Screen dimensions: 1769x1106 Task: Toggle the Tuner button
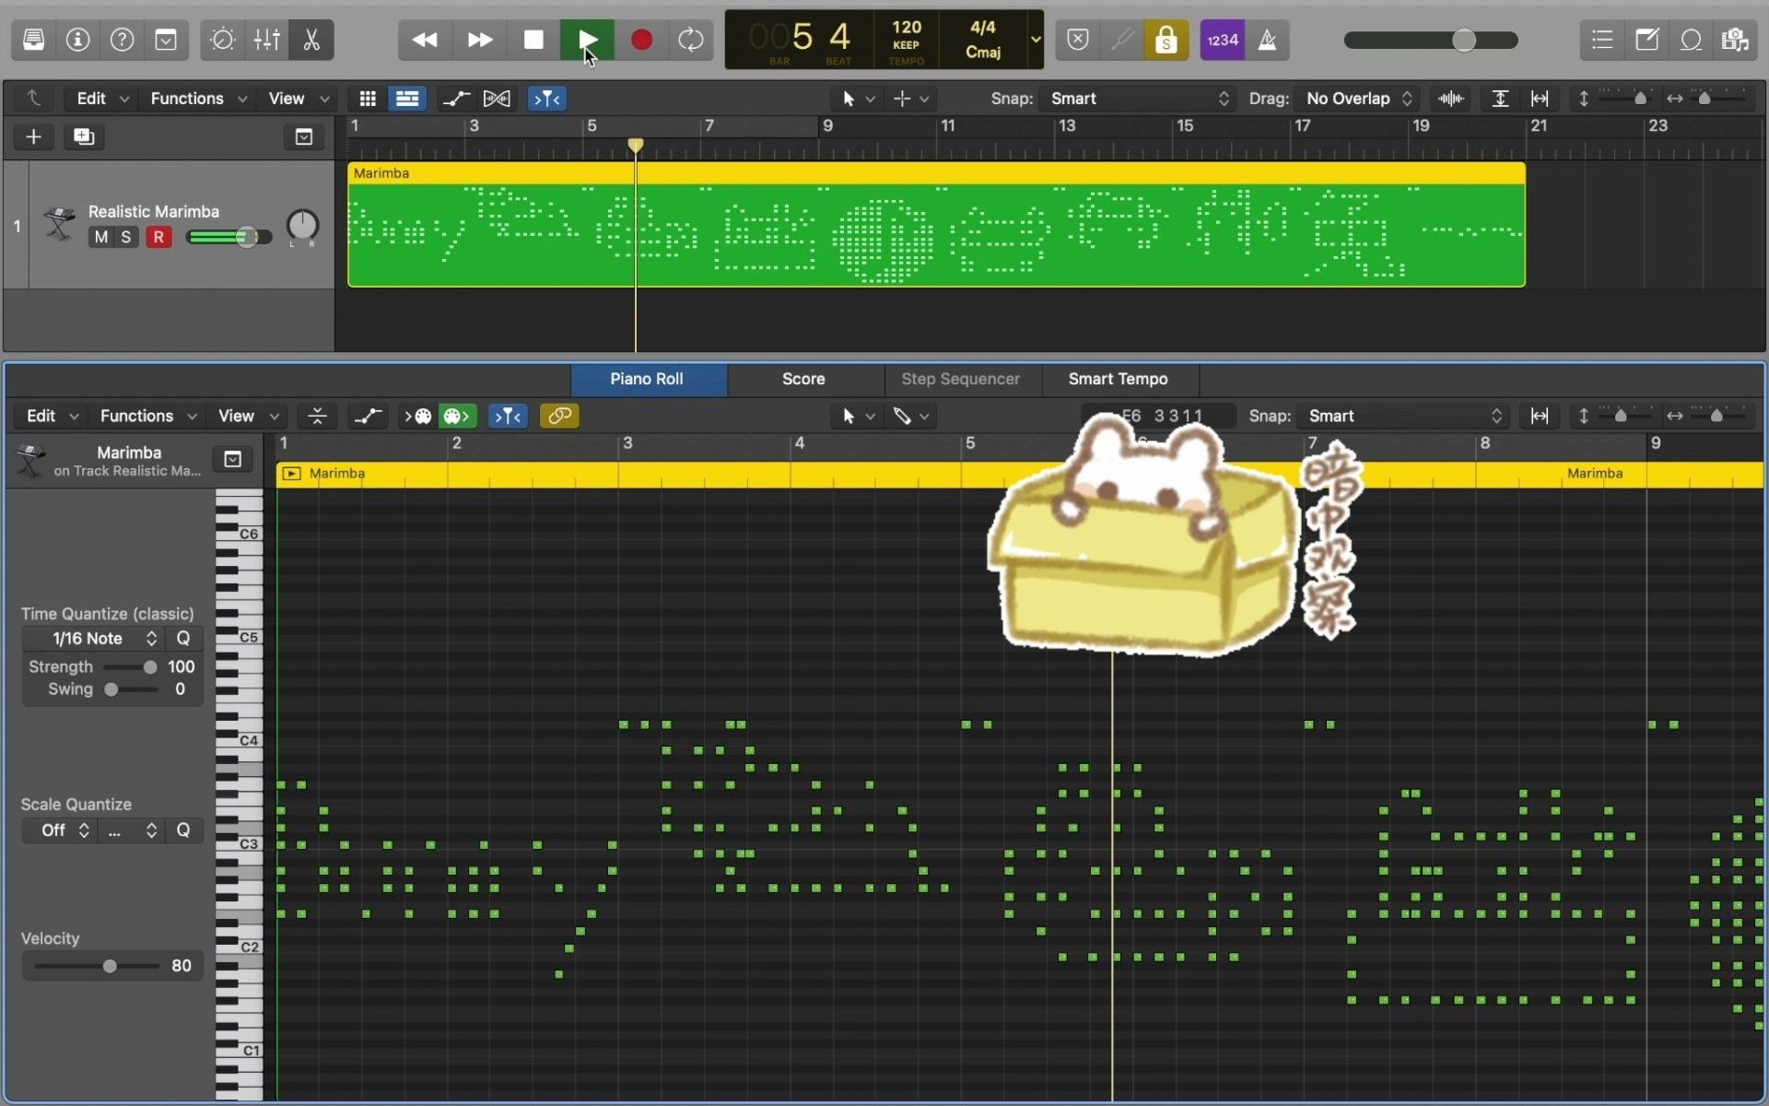(1122, 40)
